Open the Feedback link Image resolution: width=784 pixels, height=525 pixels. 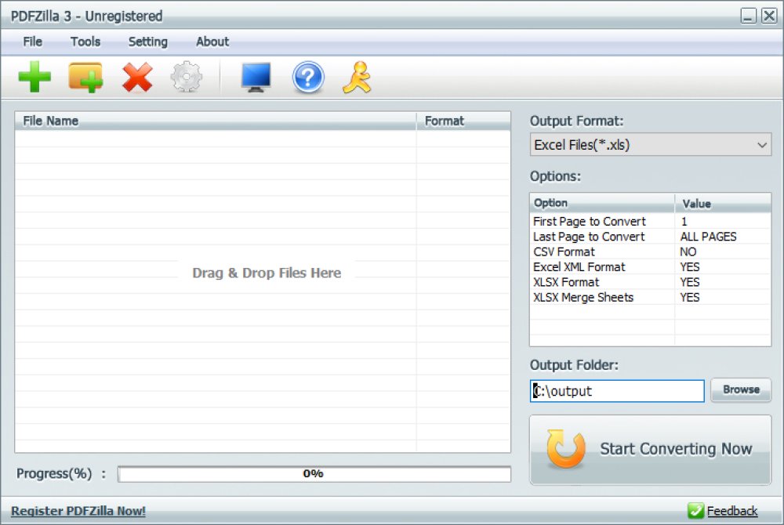point(732,511)
